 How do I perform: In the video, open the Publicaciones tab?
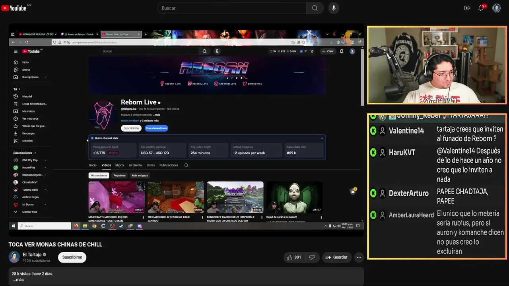pos(169,165)
